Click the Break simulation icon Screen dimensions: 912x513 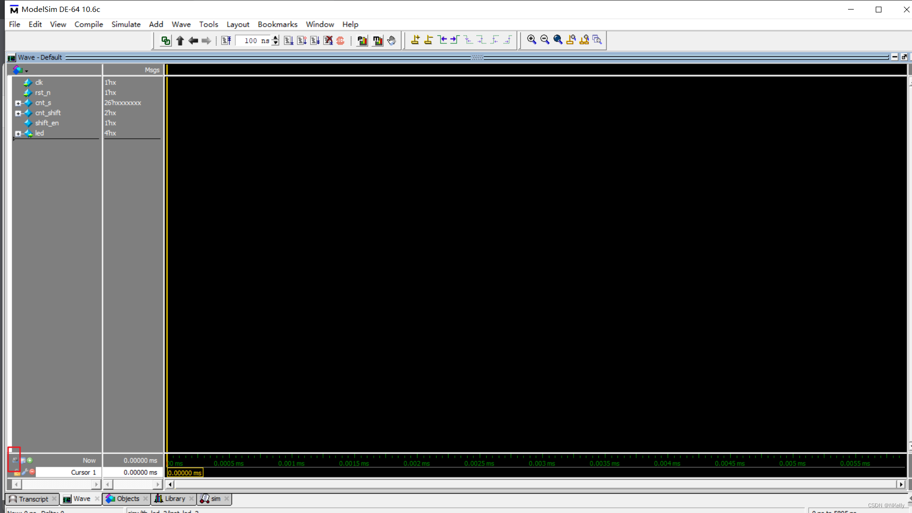pyautogui.click(x=328, y=41)
